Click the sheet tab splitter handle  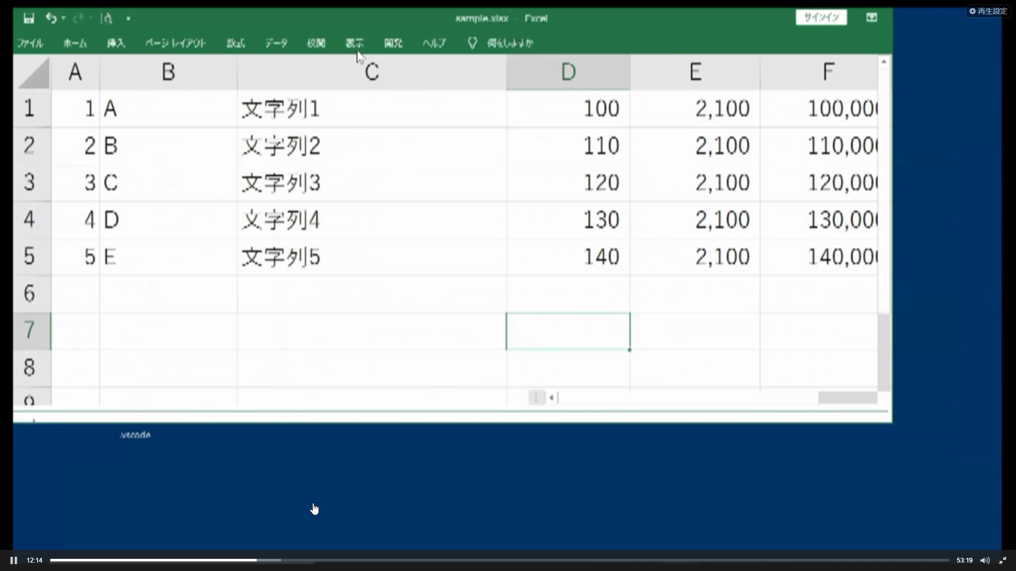[x=536, y=398]
